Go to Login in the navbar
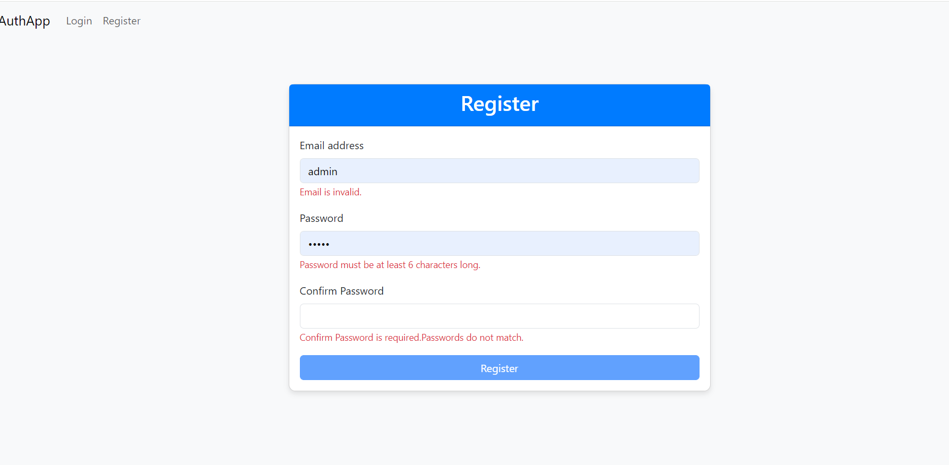 pyautogui.click(x=79, y=21)
